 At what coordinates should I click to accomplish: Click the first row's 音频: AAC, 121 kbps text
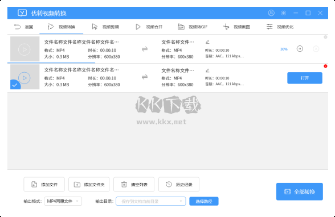(224, 56)
